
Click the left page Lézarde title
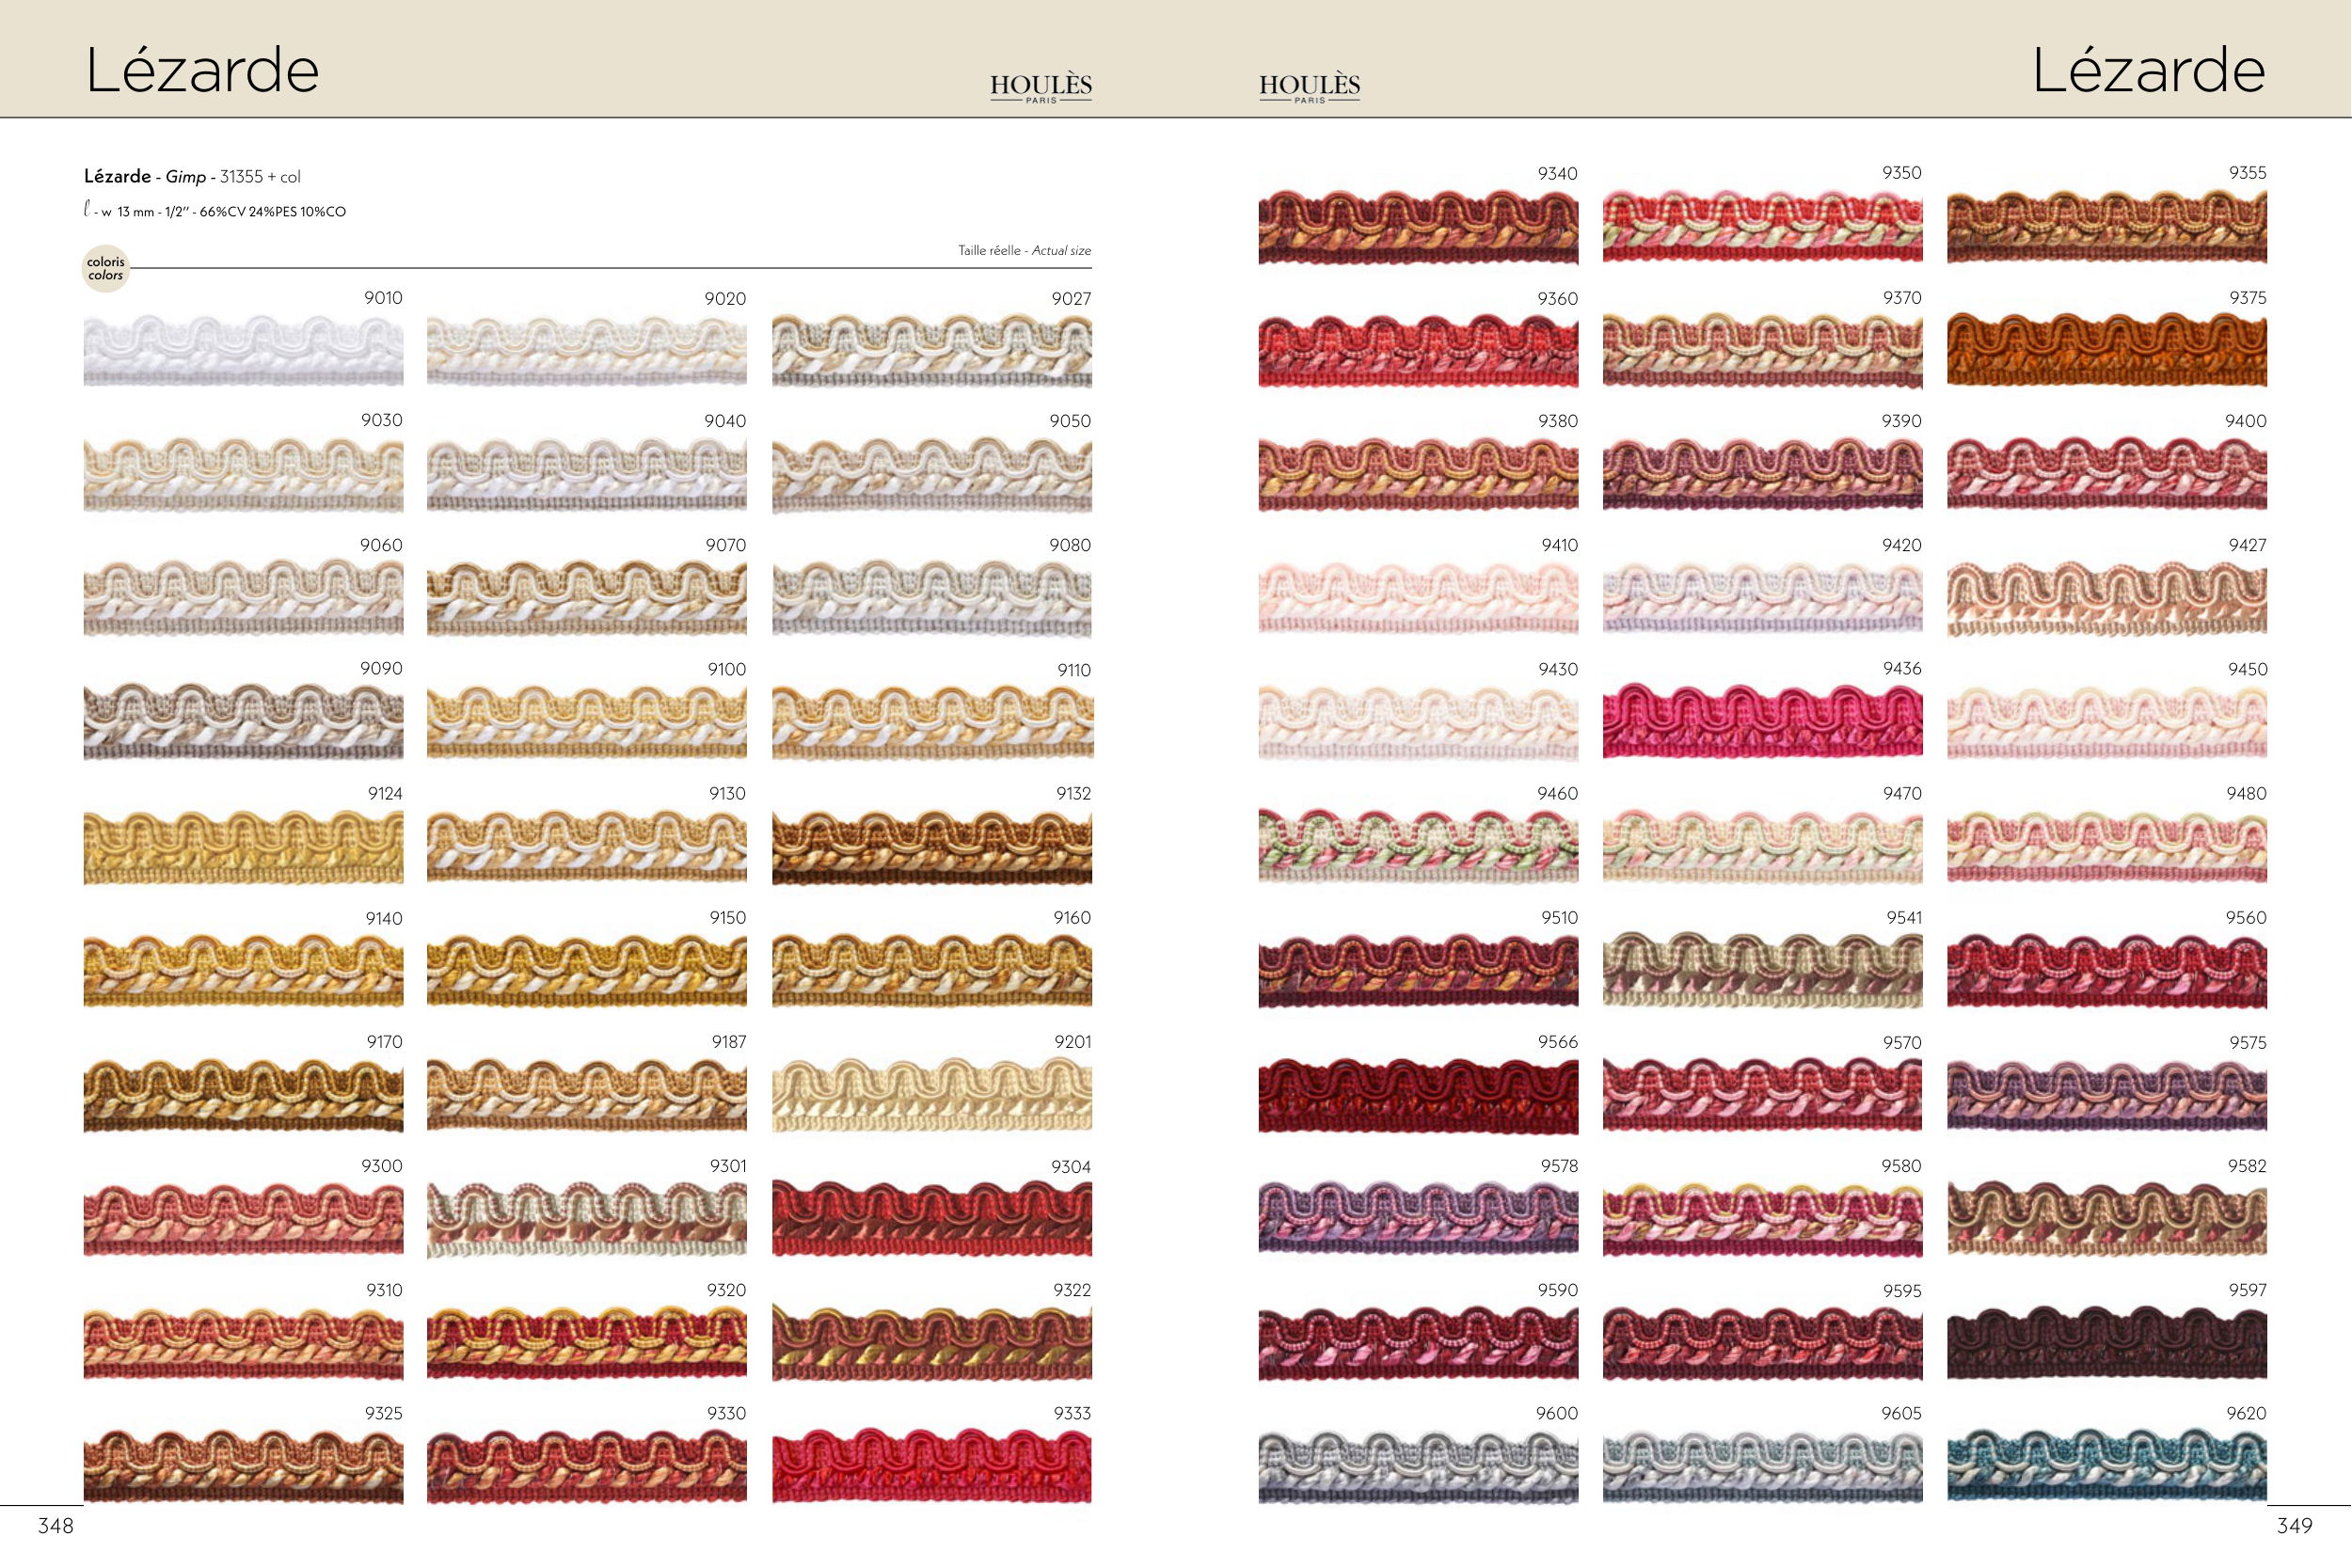pyautogui.click(x=202, y=71)
